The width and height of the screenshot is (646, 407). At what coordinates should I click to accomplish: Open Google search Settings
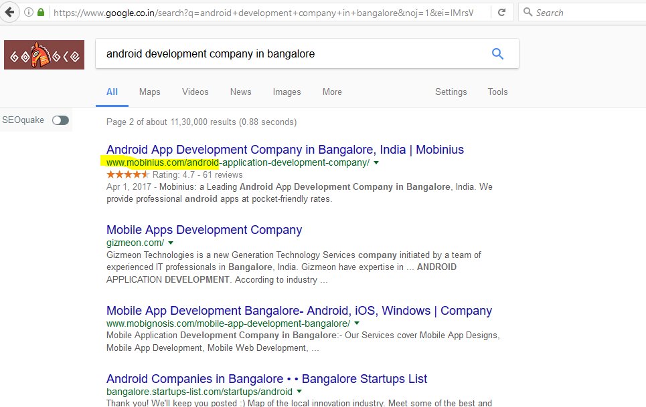[450, 92]
